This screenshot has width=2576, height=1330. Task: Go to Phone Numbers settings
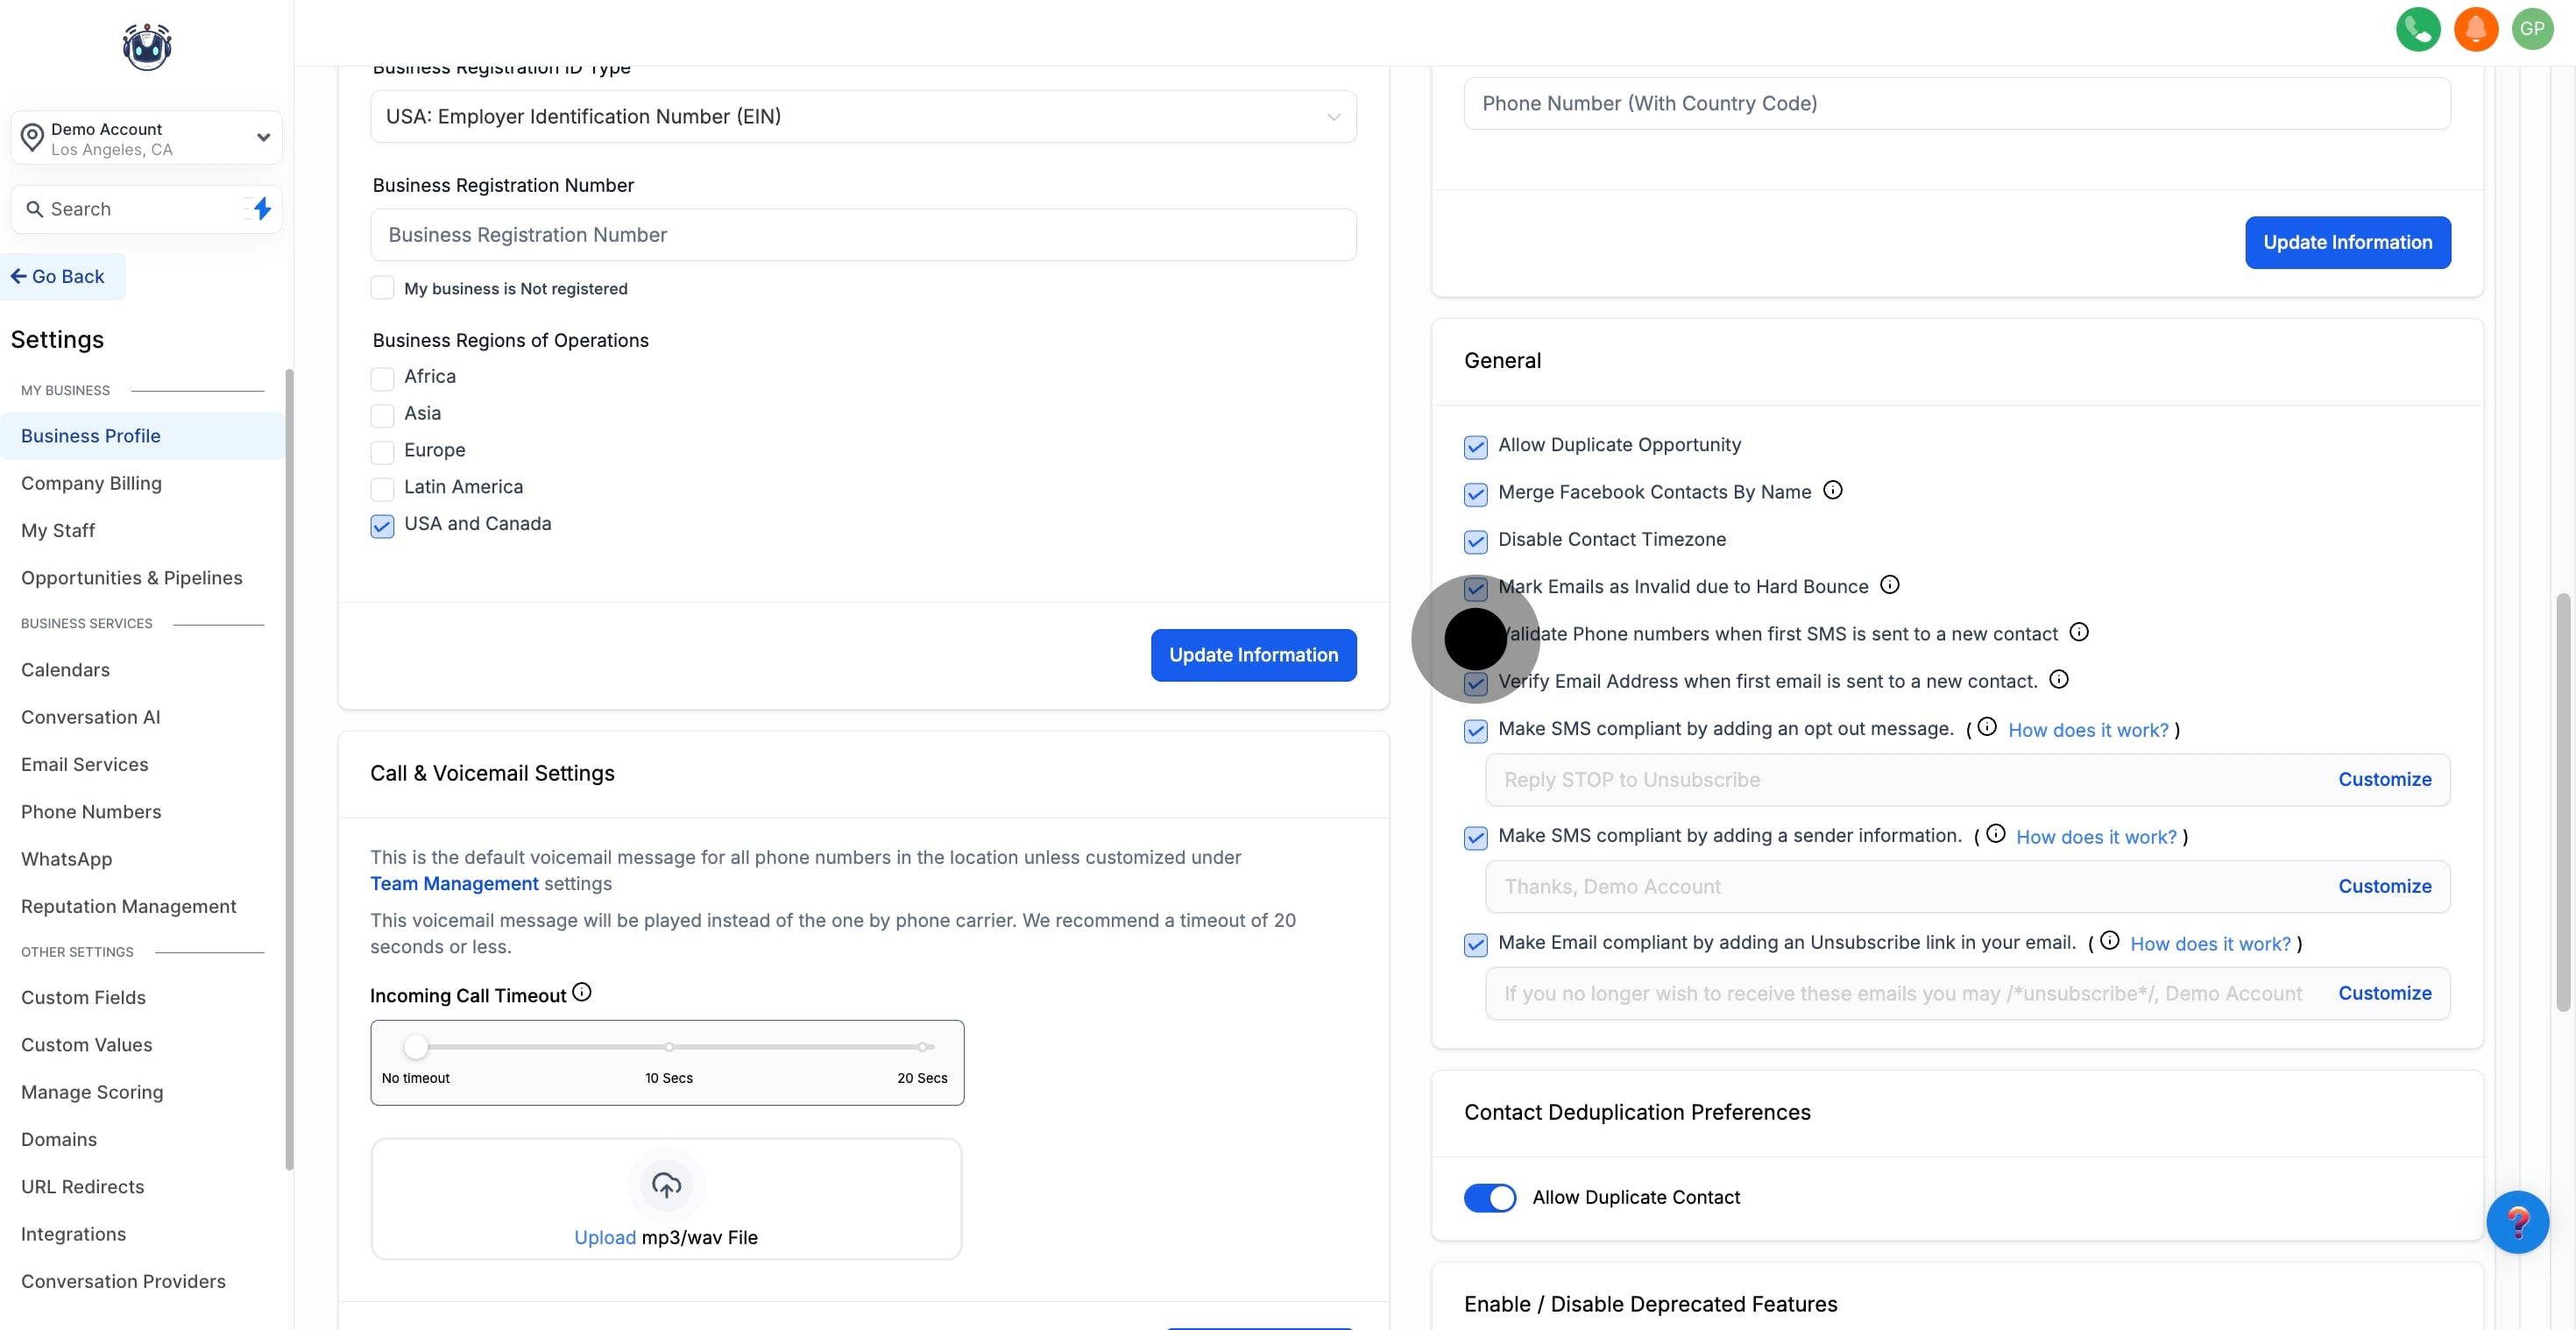pyautogui.click(x=91, y=811)
